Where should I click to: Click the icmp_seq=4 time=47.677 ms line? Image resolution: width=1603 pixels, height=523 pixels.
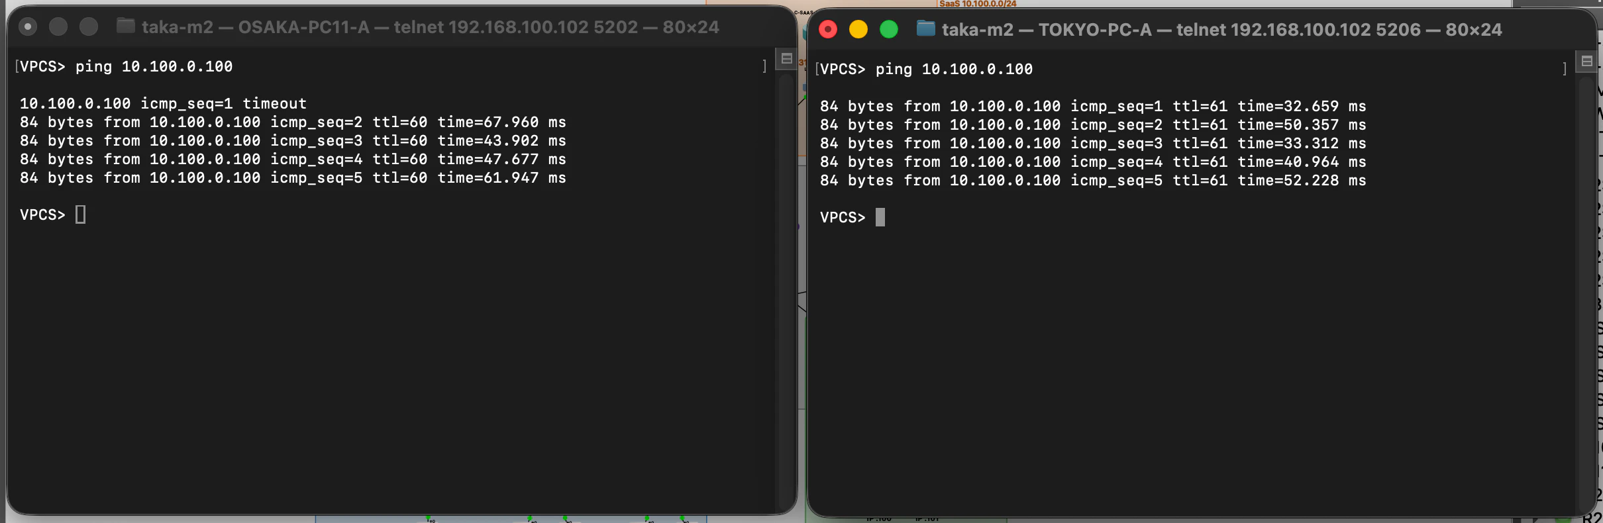293,159
